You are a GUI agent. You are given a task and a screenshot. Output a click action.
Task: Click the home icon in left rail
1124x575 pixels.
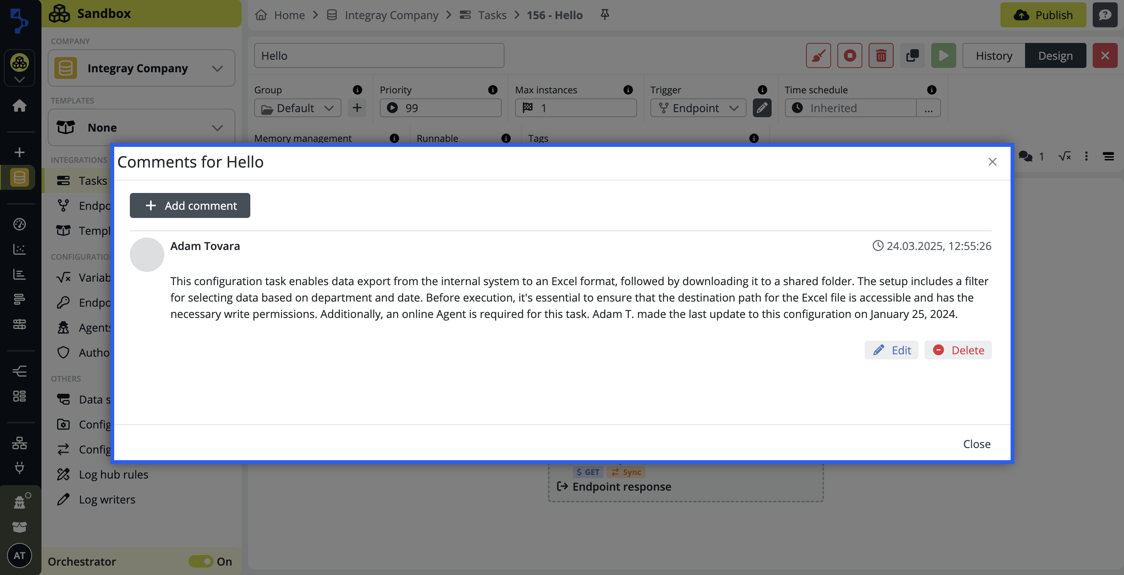point(19,105)
